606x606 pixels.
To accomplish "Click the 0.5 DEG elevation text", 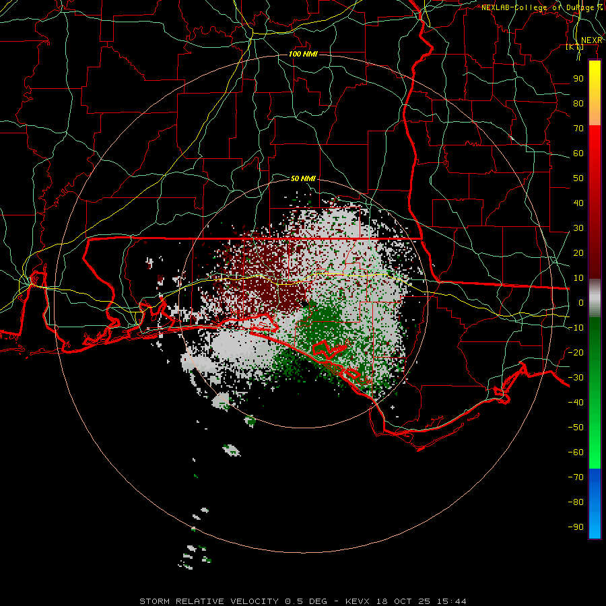I will (x=306, y=601).
